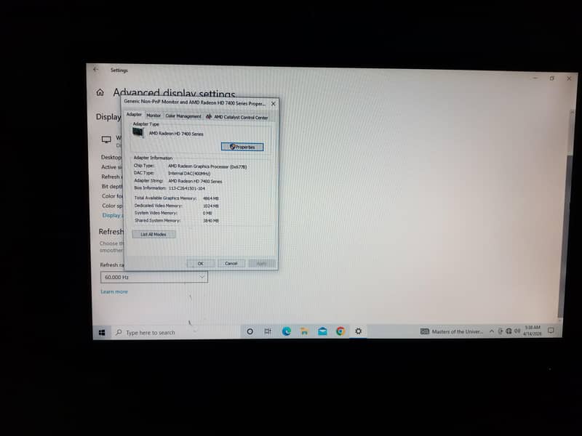Show hidden system tray icons
Image resolution: width=582 pixels, height=436 pixels.
(x=492, y=331)
